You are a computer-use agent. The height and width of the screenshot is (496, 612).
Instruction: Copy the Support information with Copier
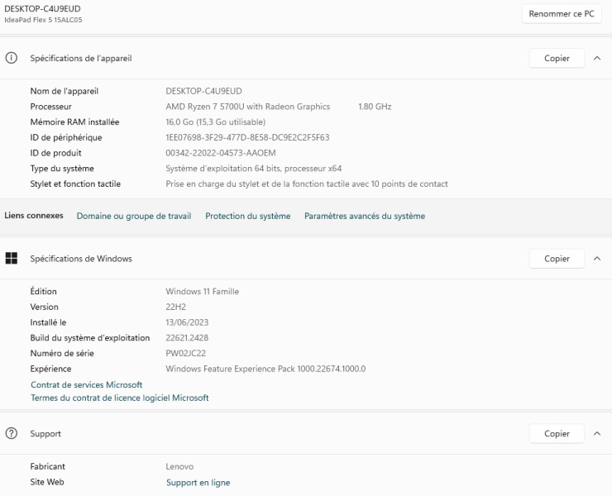click(557, 433)
